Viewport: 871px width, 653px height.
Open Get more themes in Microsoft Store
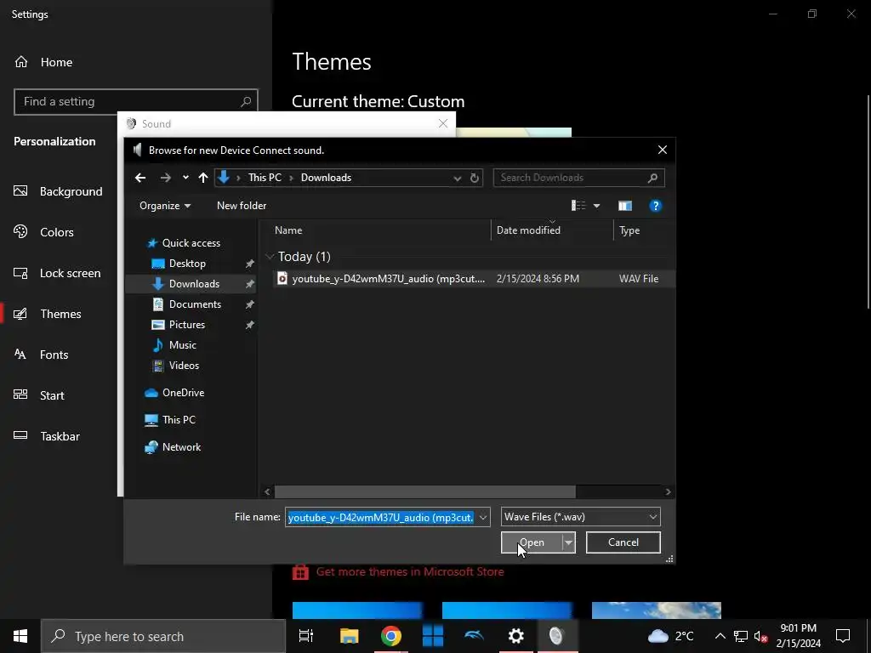410,572
